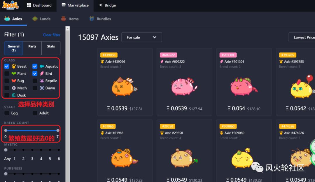Click the breed count maximum slider handle

pyautogui.click(x=58, y=130)
